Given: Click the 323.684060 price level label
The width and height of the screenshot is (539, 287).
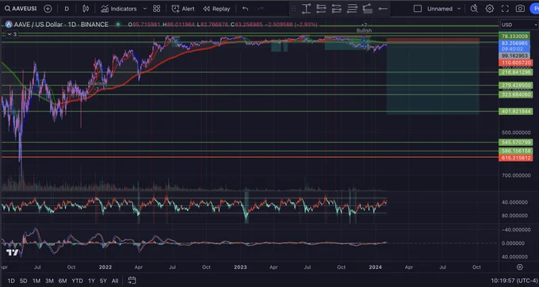Looking at the screenshot, I should [x=516, y=94].
